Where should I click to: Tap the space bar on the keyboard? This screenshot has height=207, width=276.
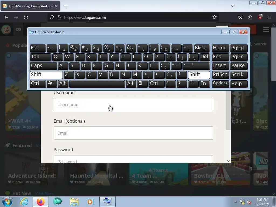tap(97, 84)
